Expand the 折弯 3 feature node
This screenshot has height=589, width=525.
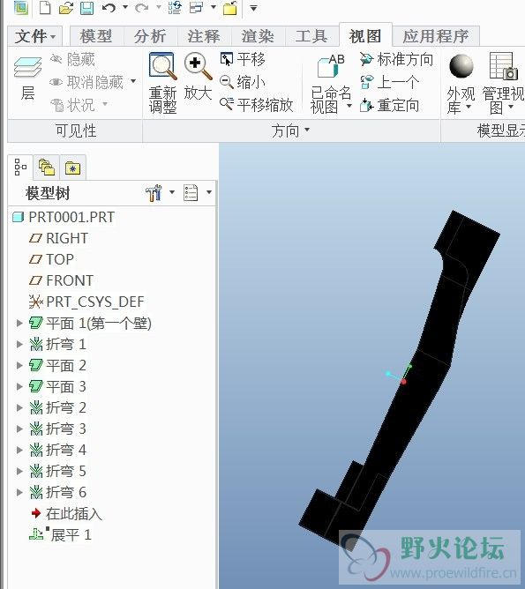[19, 429]
